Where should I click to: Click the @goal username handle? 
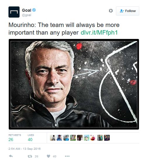(x=27, y=15)
